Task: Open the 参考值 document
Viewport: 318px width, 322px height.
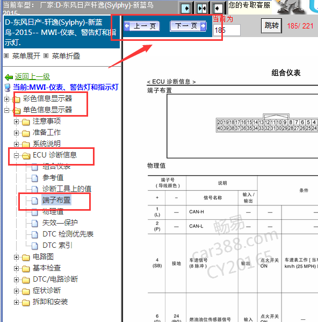Action: coord(53,177)
